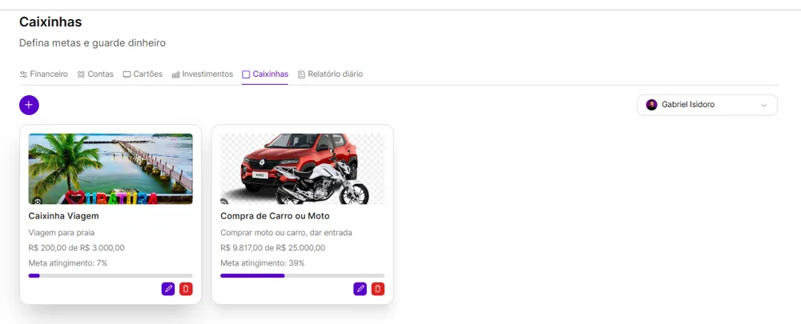Select the Caixinhas tab
This screenshot has height=324, width=801.
(x=265, y=74)
